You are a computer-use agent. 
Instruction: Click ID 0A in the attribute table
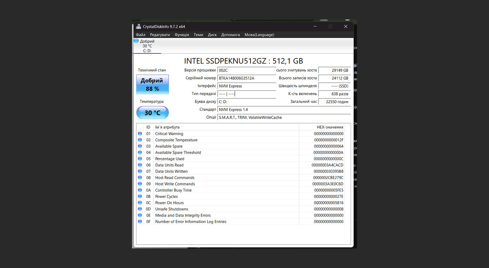[148, 190]
